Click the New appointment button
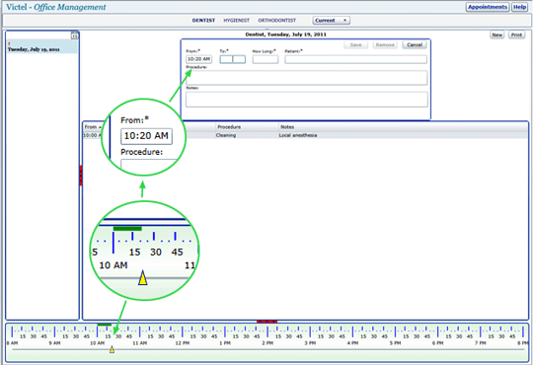 tap(496, 35)
